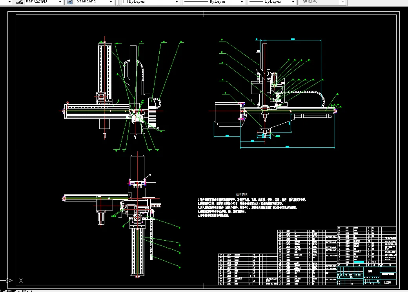The height and width of the screenshot is (292, 408).
Task: Open the text style manager icon
Action: point(70,2)
